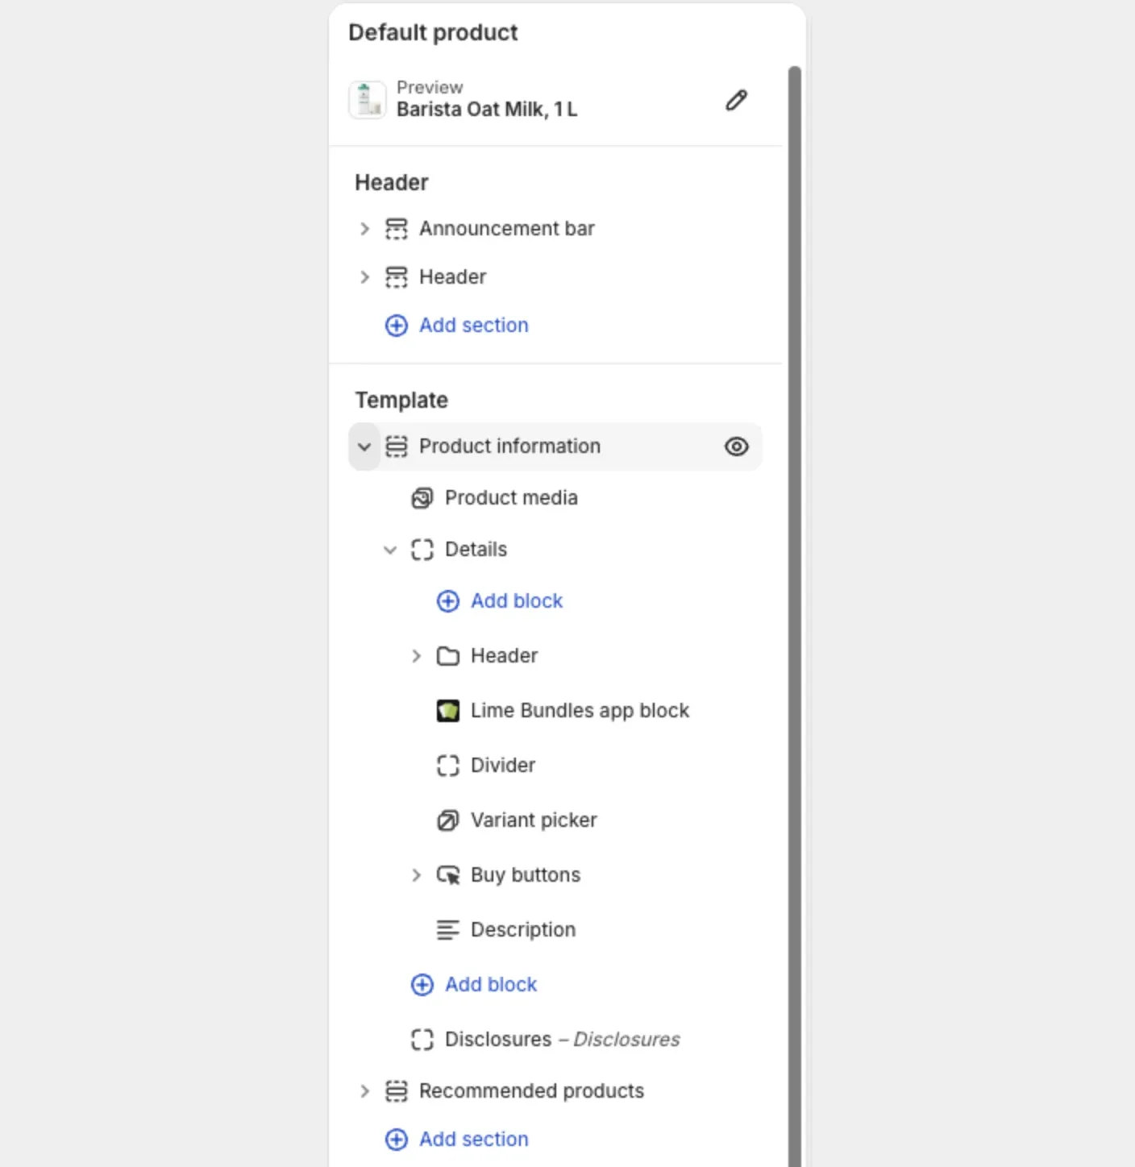Hide Product information using the eye icon
Screen dimensions: 1135x1167
tap(736, 446)
